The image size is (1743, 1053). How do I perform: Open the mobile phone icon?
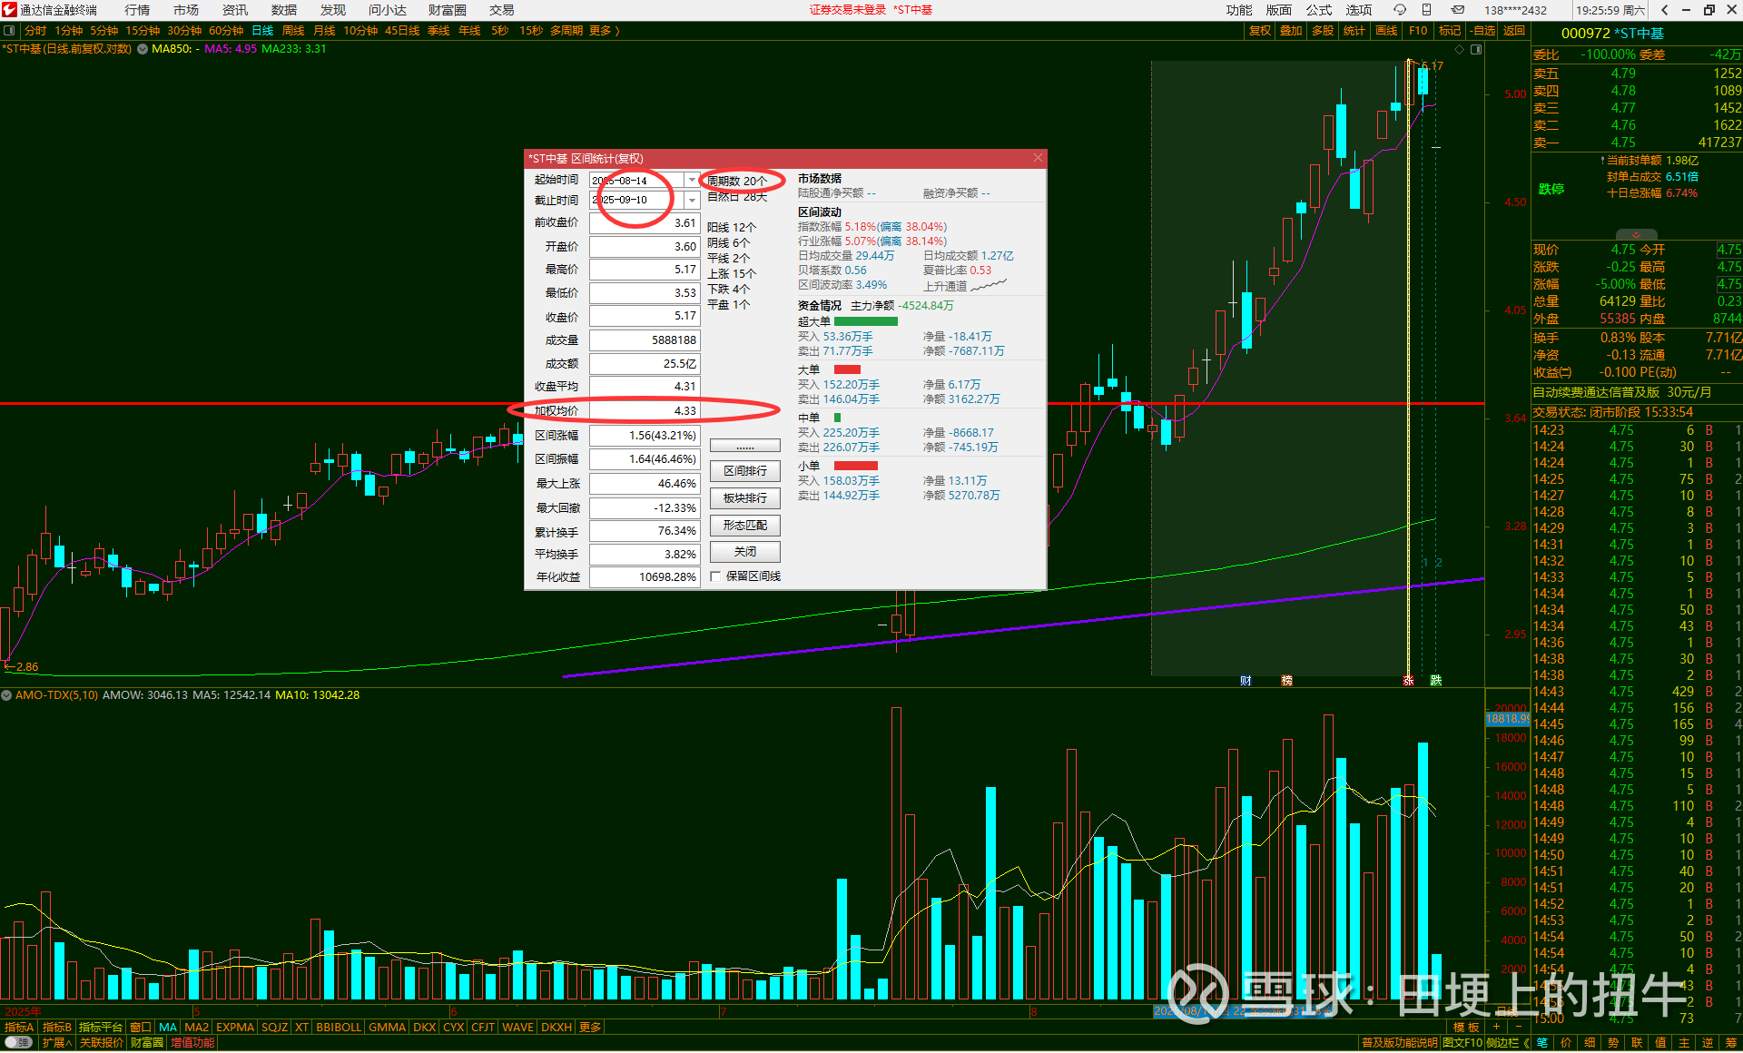[1426, 10]
